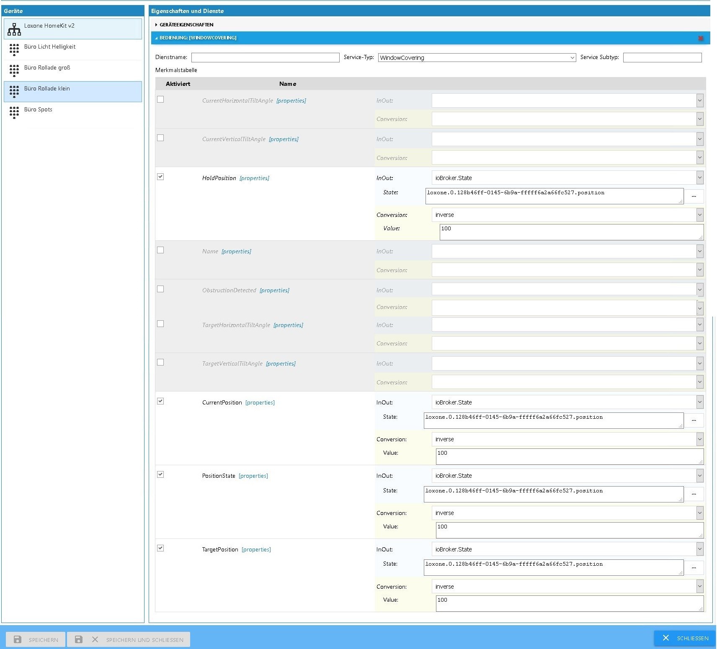Viewport: 717px width, 649px height.
Task: Open CurrentHorizontalTiltAngle InOut dropdown
Action: tap(567, 100)
